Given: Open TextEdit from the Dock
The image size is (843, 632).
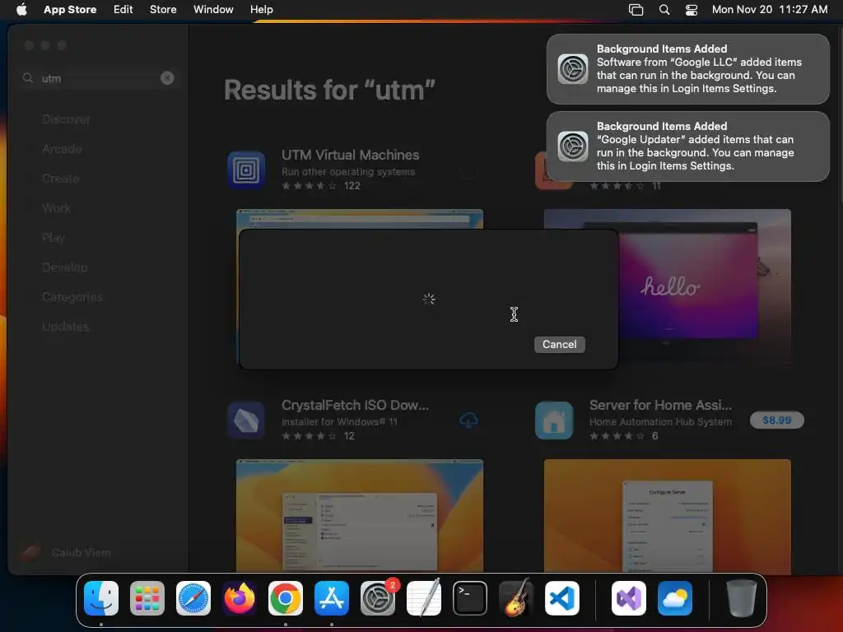Looking at the screenshot, I should click(424, 598).
